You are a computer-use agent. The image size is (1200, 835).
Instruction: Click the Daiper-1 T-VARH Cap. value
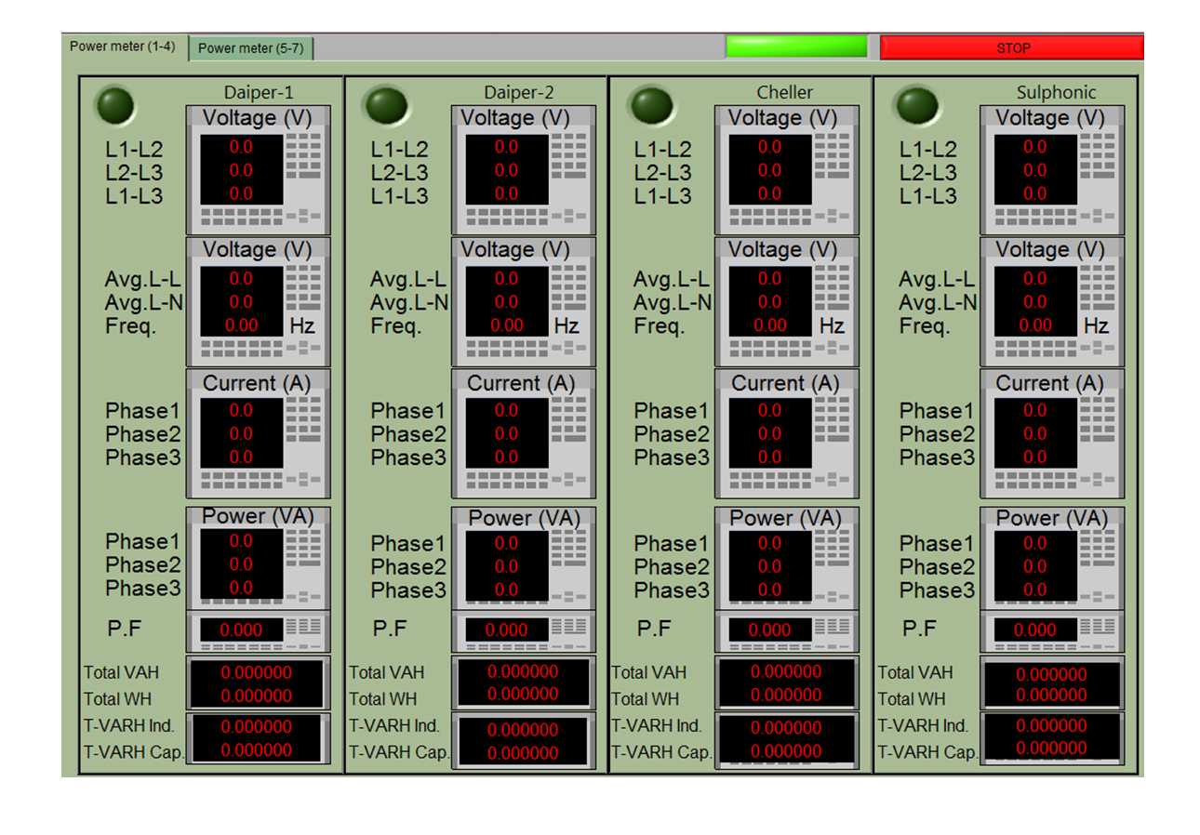click(257, 750)
